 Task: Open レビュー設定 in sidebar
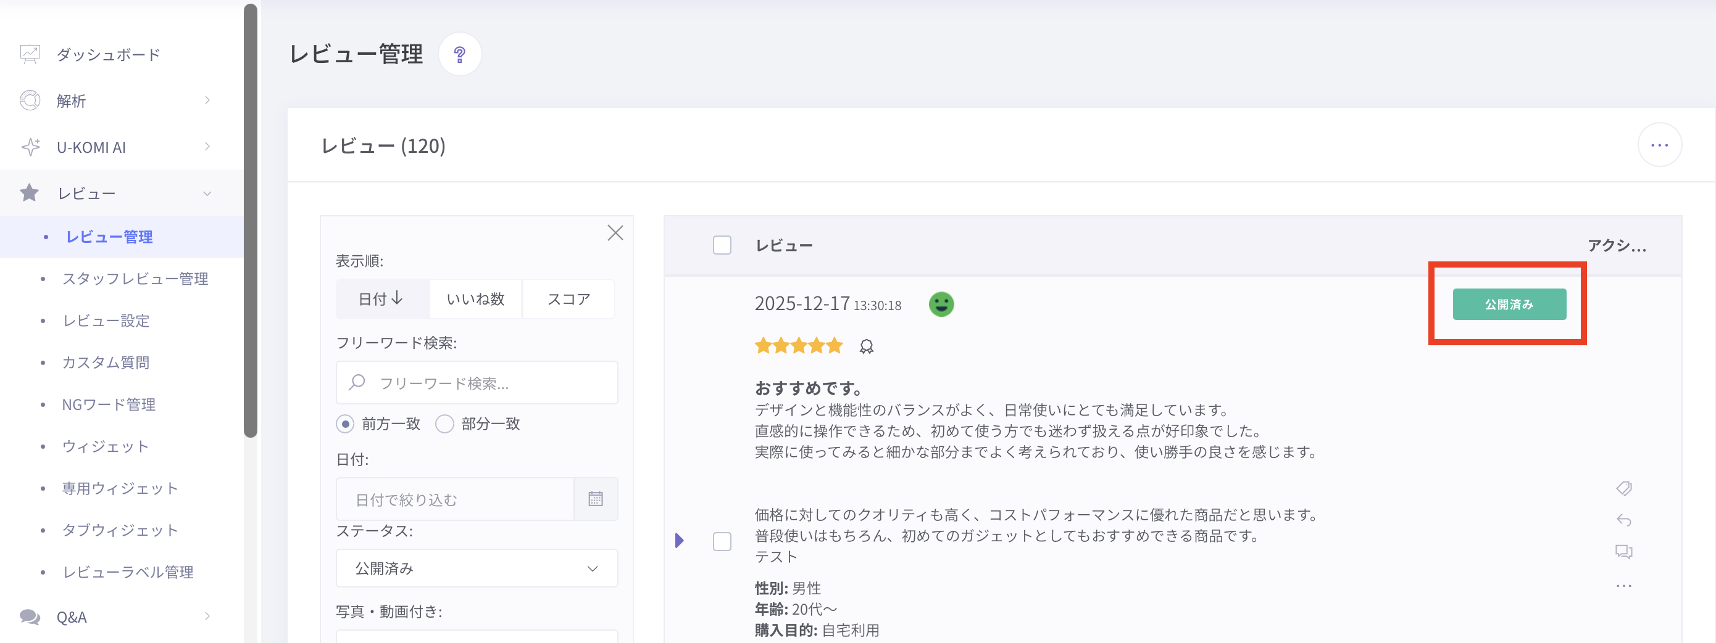(x=106, y=321)
